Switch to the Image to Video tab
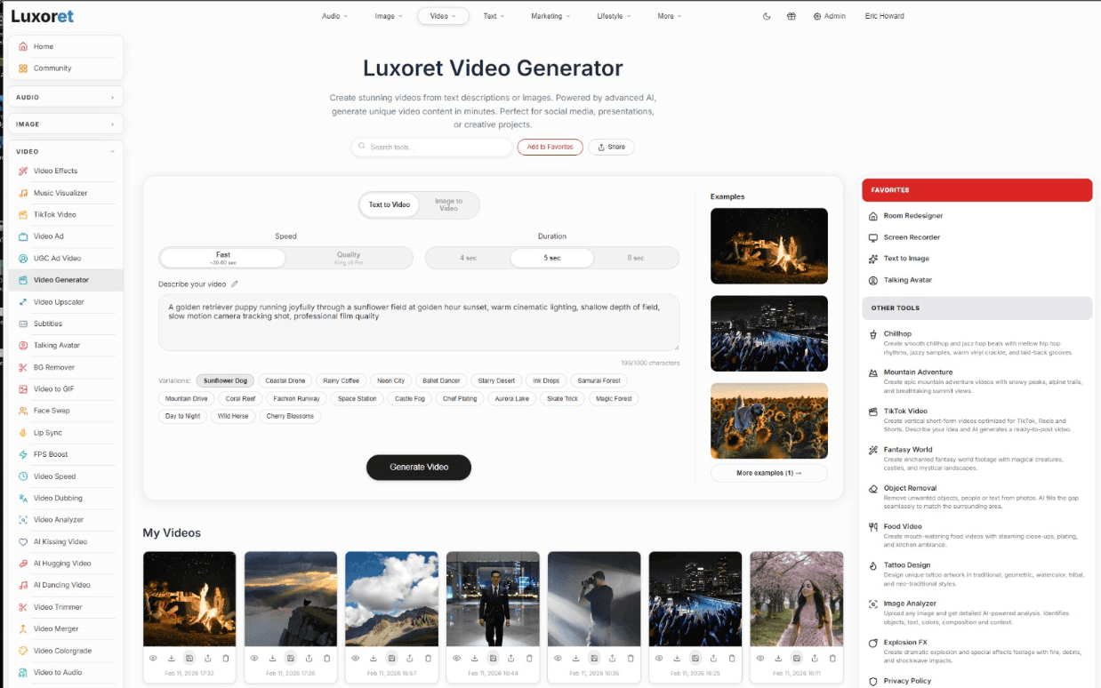Viewport: 1101px width, 688px height. point(450,204)
